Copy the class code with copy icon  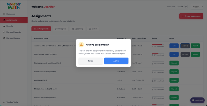point(186,6)
